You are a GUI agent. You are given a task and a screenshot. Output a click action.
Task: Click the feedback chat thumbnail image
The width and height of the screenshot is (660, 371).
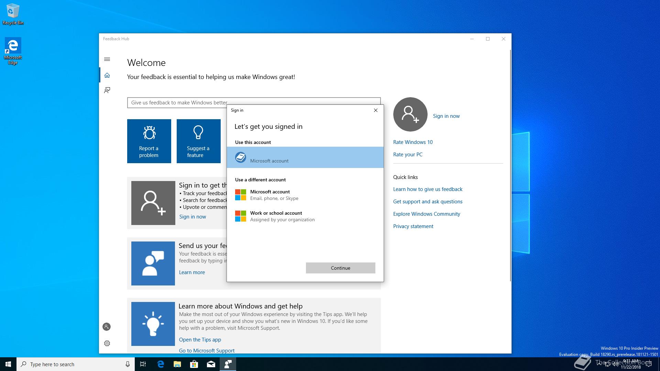click(153, 263)
